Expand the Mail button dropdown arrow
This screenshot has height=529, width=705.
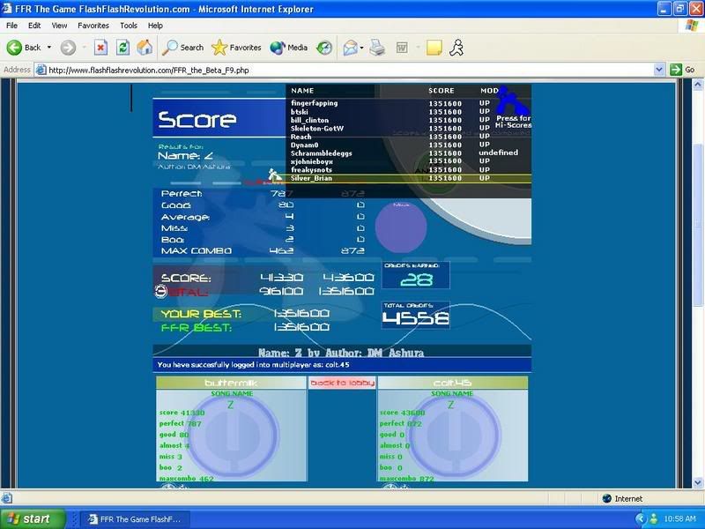(360, 48)
